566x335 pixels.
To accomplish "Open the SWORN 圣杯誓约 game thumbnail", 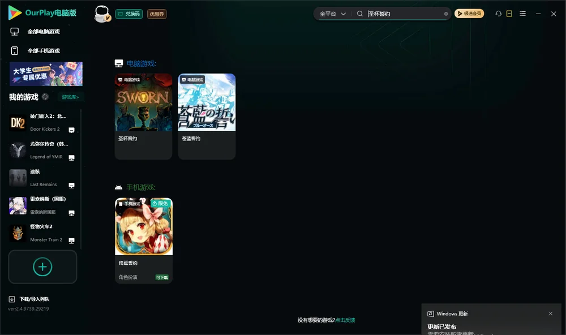I will 143,102.
